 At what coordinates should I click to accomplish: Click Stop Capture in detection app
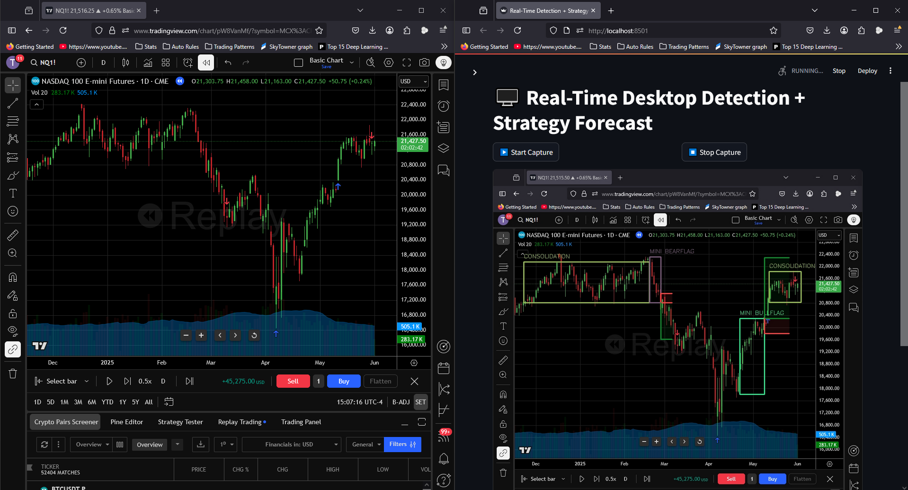[714, 152]
